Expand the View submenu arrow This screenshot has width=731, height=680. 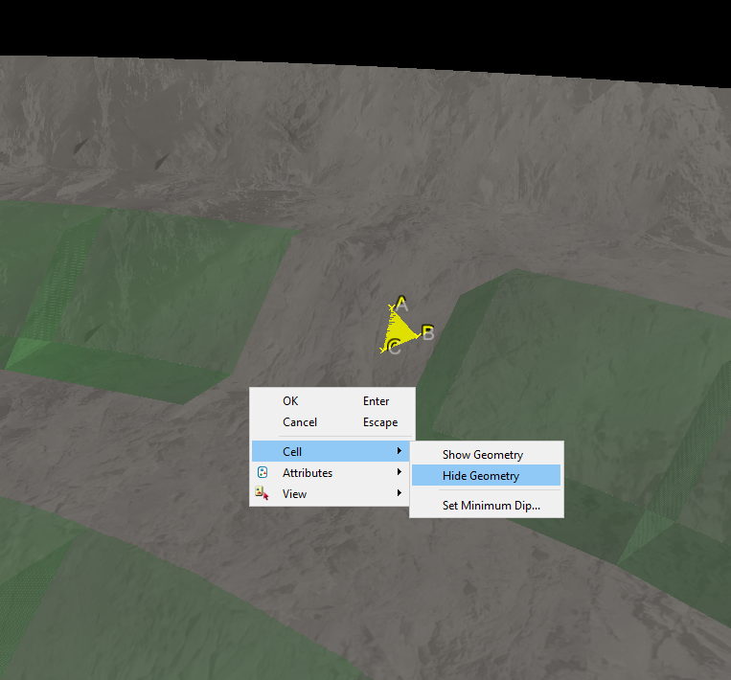[400, 492]
